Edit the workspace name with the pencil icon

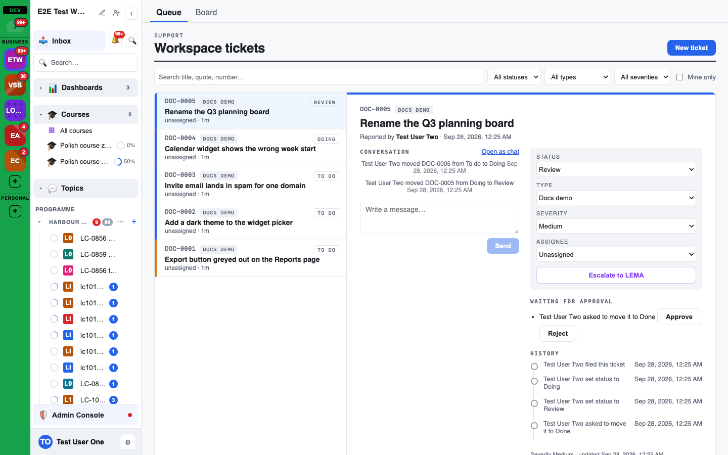pyautogui.click(x=102, y=13)
